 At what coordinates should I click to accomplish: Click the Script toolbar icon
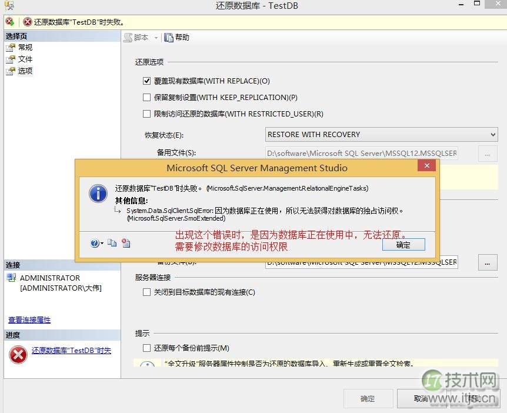click(x=128, y=38)
